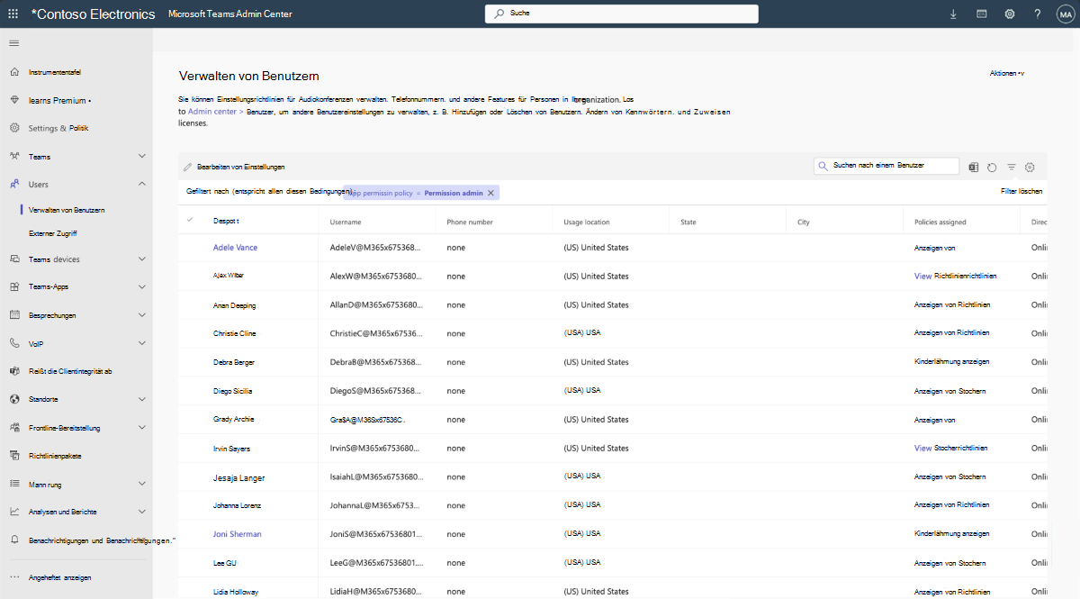Screen dimensions: 1080x599
Task: Click View link in Ajax Wilber row
Action: click(x=922, y=276)
